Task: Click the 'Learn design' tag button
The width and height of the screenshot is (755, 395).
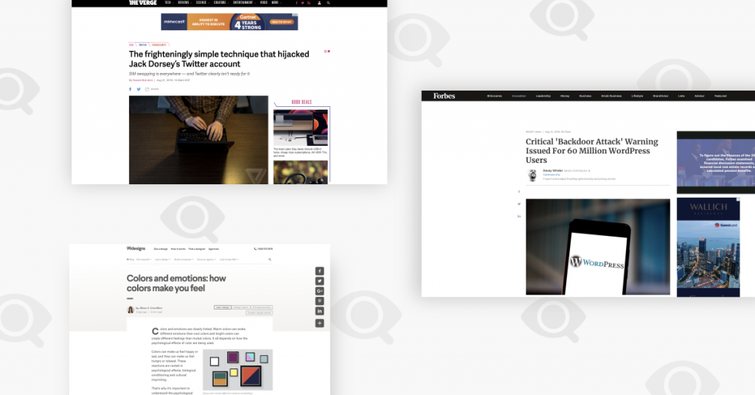Action: [222, 307]
